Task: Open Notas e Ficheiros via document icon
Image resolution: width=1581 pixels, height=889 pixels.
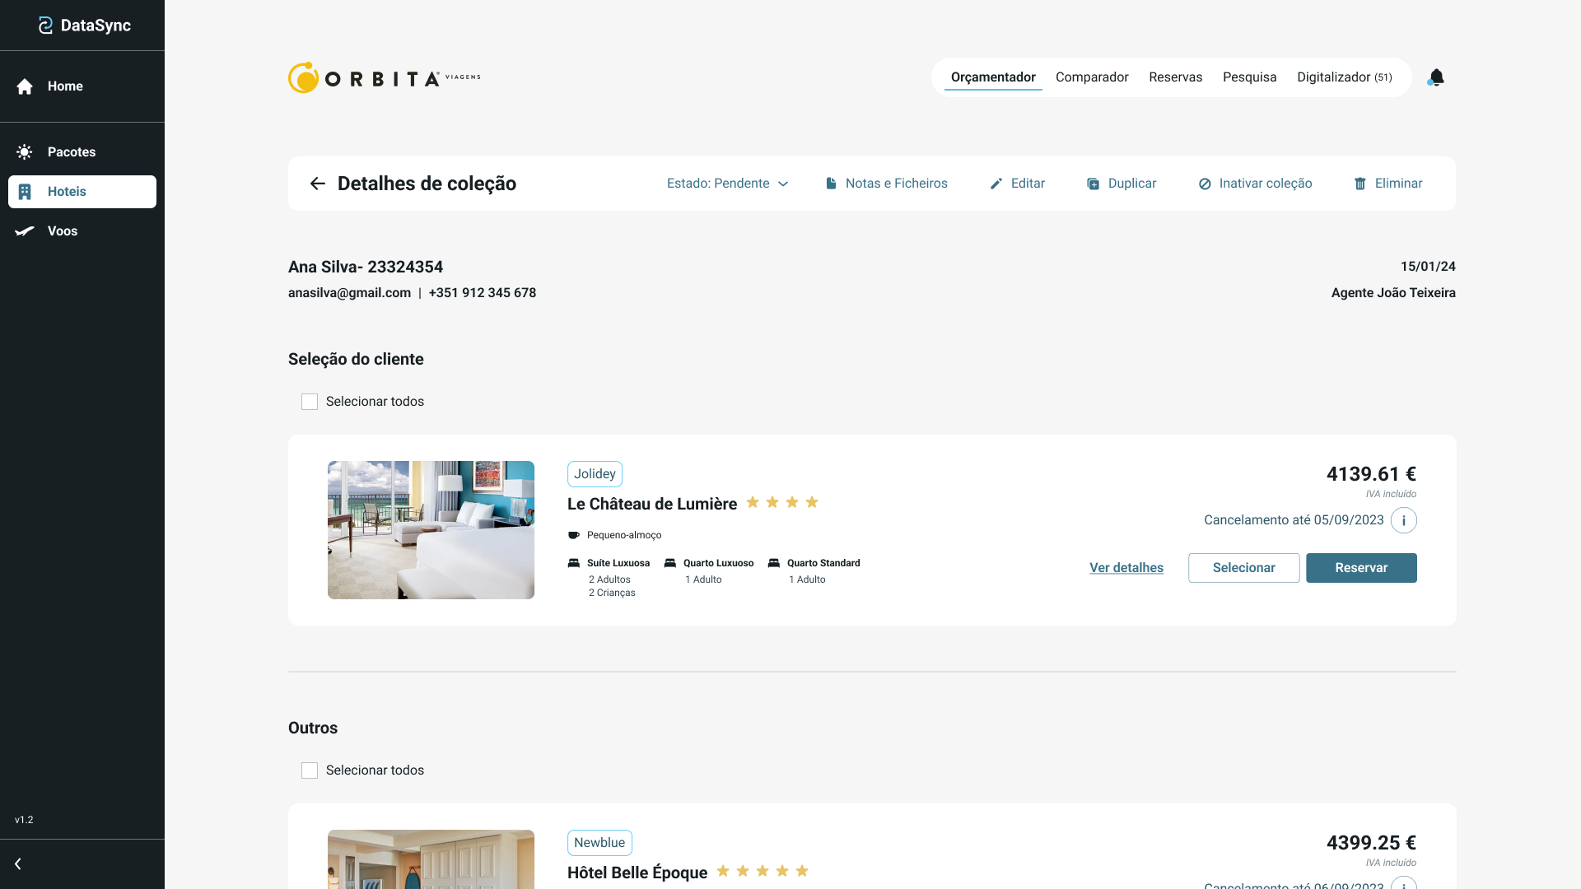Action: pos(831,184)
